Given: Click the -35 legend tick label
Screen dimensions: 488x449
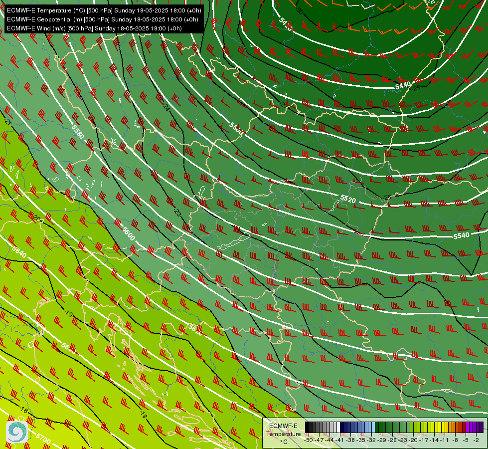Looking at the screenshot, I should 361,440.
